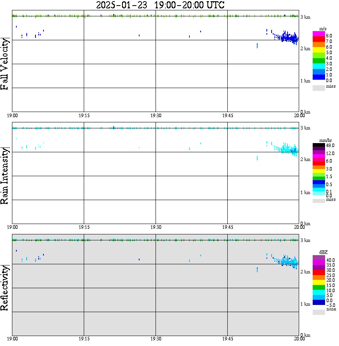
Task: Pick the orange swatch in the dBZ legend
Action: [x=319, y=277]
